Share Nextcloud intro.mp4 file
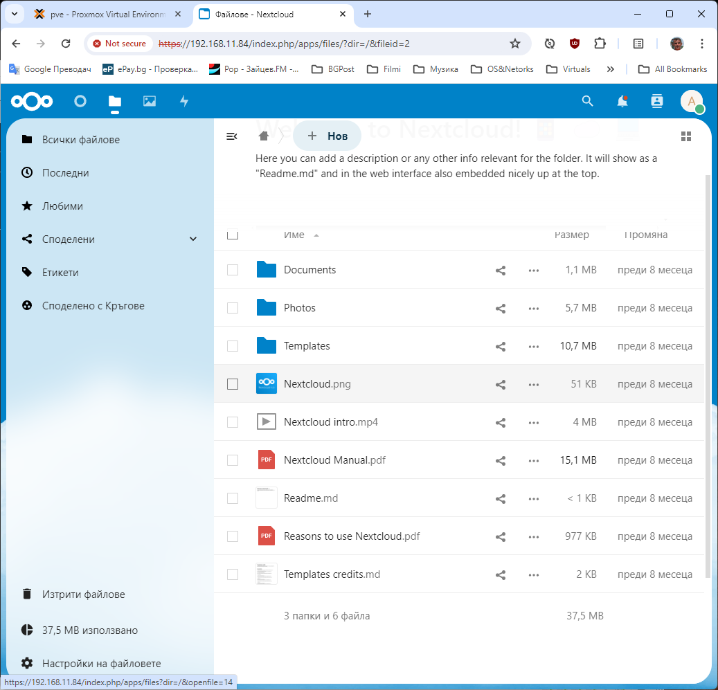This screenshot has width=718, height=690. (x=501, y=422)
